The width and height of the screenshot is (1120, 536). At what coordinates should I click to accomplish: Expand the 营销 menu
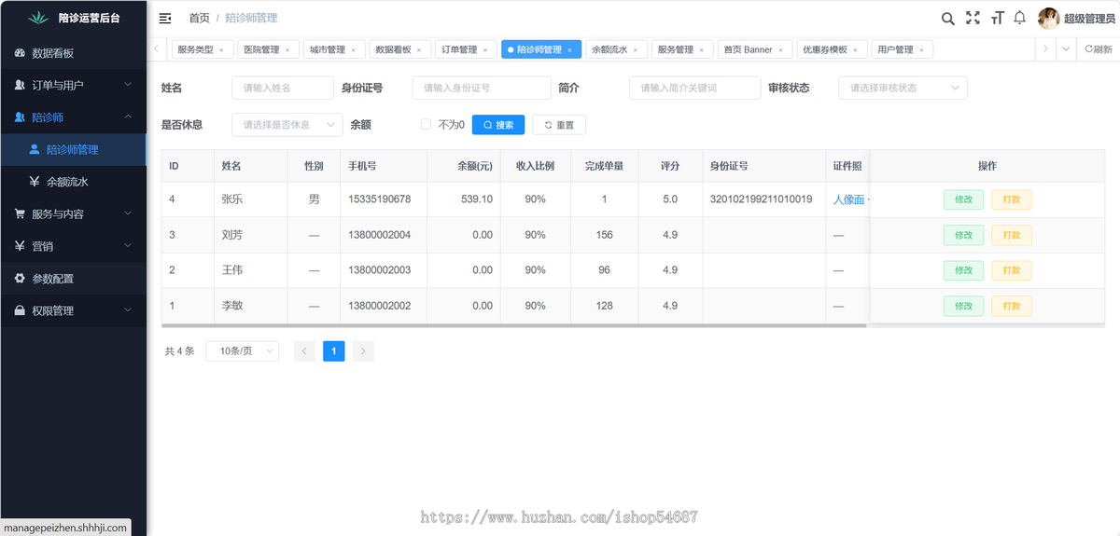click(x=73, y=246)
